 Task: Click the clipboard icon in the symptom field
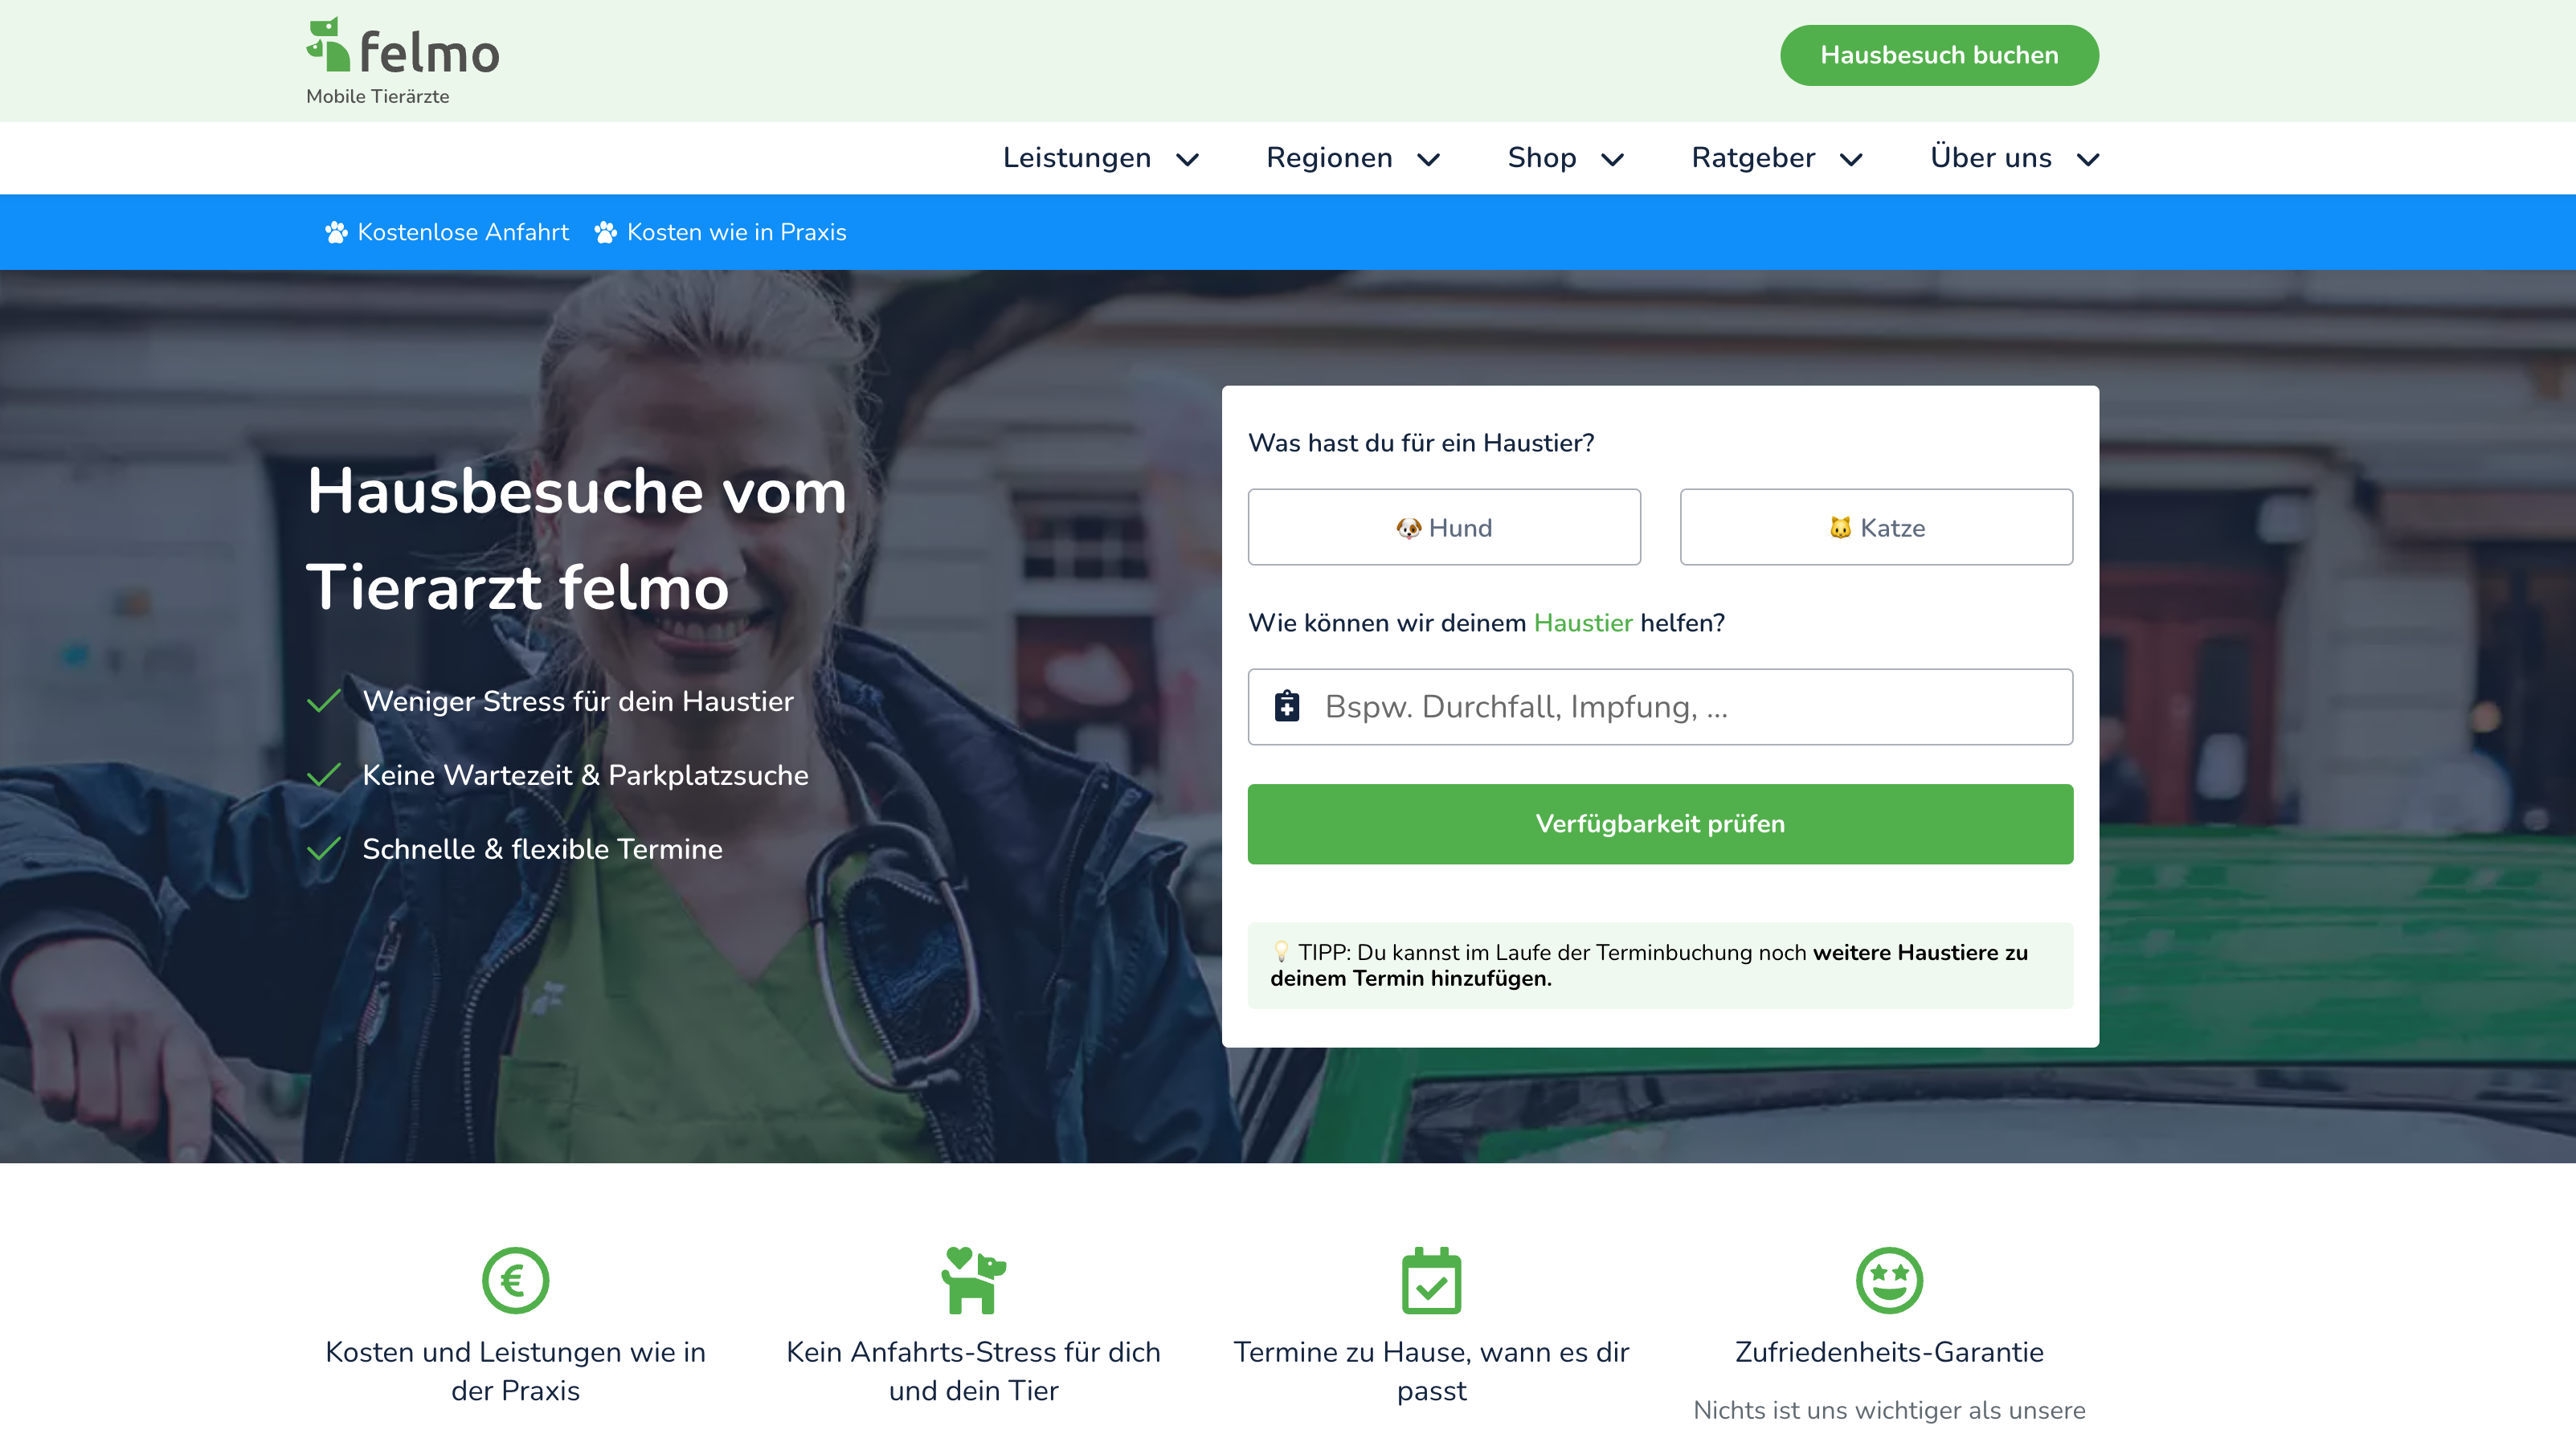click(x=1287, y=706)
